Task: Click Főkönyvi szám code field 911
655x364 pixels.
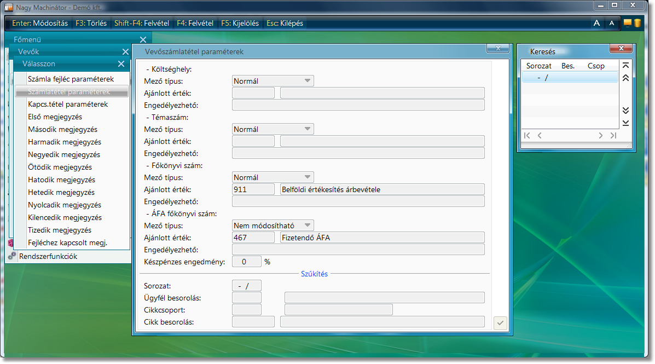Action: [x=253, y=189]
